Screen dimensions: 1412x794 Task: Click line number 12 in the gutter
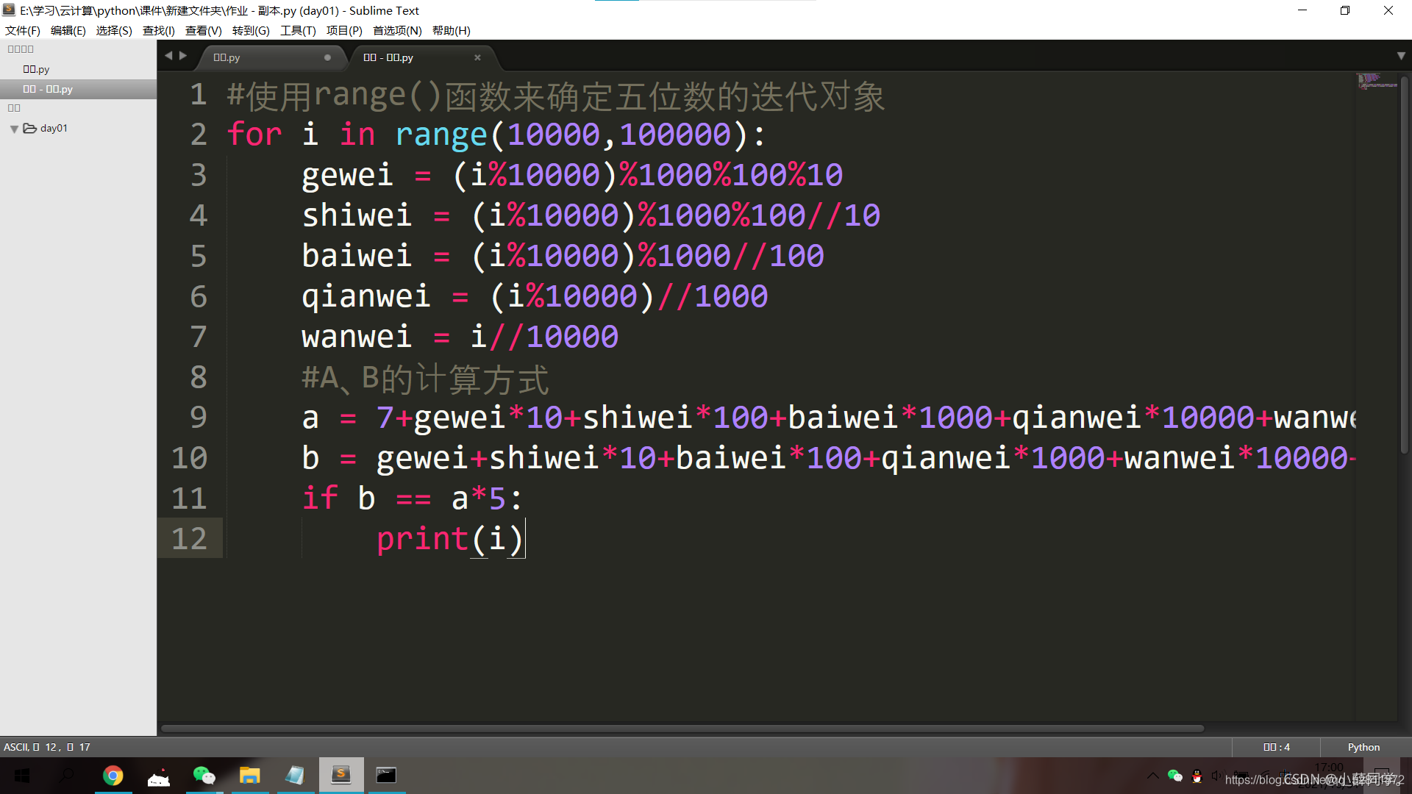(x=189, y=539)
